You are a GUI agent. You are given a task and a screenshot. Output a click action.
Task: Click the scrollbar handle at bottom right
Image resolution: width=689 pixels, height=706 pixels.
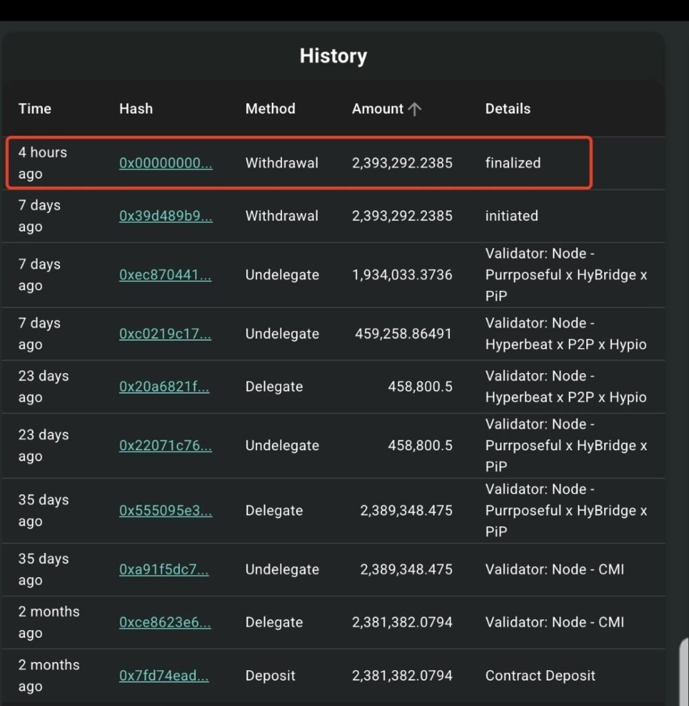684,671
